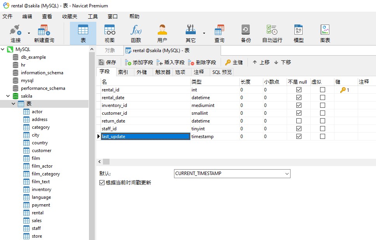Click 插入字段 (Insert Field) button
The image size is (376, 240).
[170, 63]
